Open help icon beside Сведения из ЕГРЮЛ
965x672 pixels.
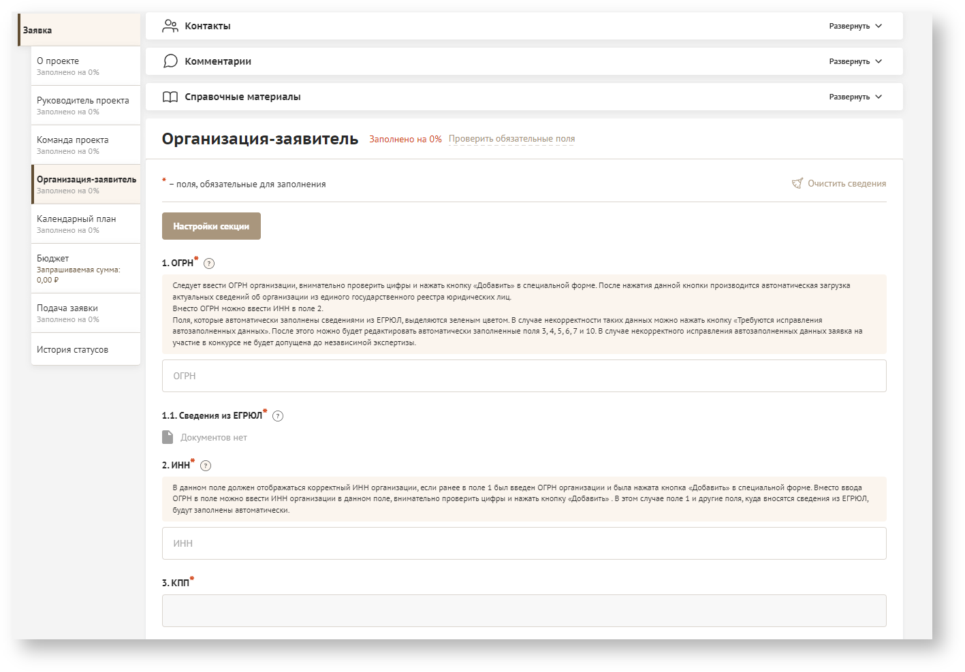[x=278, y=416]
